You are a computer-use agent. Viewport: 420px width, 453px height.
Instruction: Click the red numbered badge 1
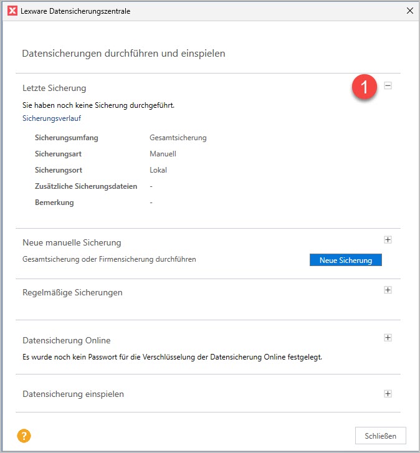pos(364,87)
